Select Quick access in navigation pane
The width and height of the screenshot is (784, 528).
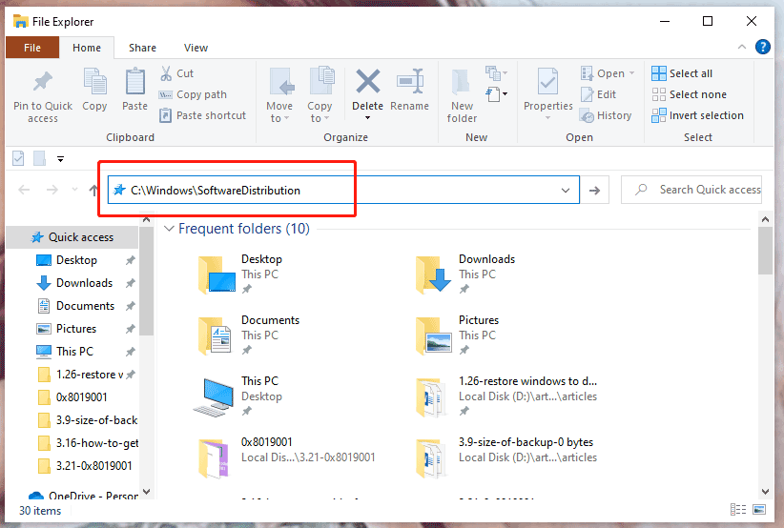pos(72,237)
